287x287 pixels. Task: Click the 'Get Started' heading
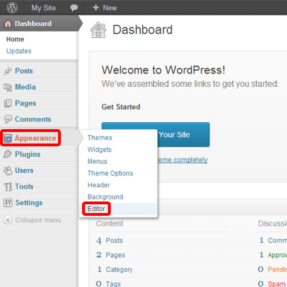121,107
